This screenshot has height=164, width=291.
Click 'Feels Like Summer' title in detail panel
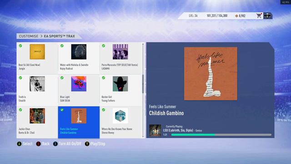point(163,107)
